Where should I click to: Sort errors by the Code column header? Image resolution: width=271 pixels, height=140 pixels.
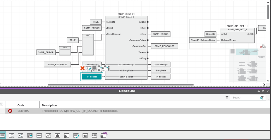(x=21, y=105)
